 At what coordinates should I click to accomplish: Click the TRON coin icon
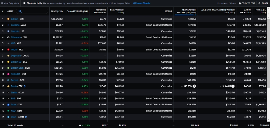[8, 49]
